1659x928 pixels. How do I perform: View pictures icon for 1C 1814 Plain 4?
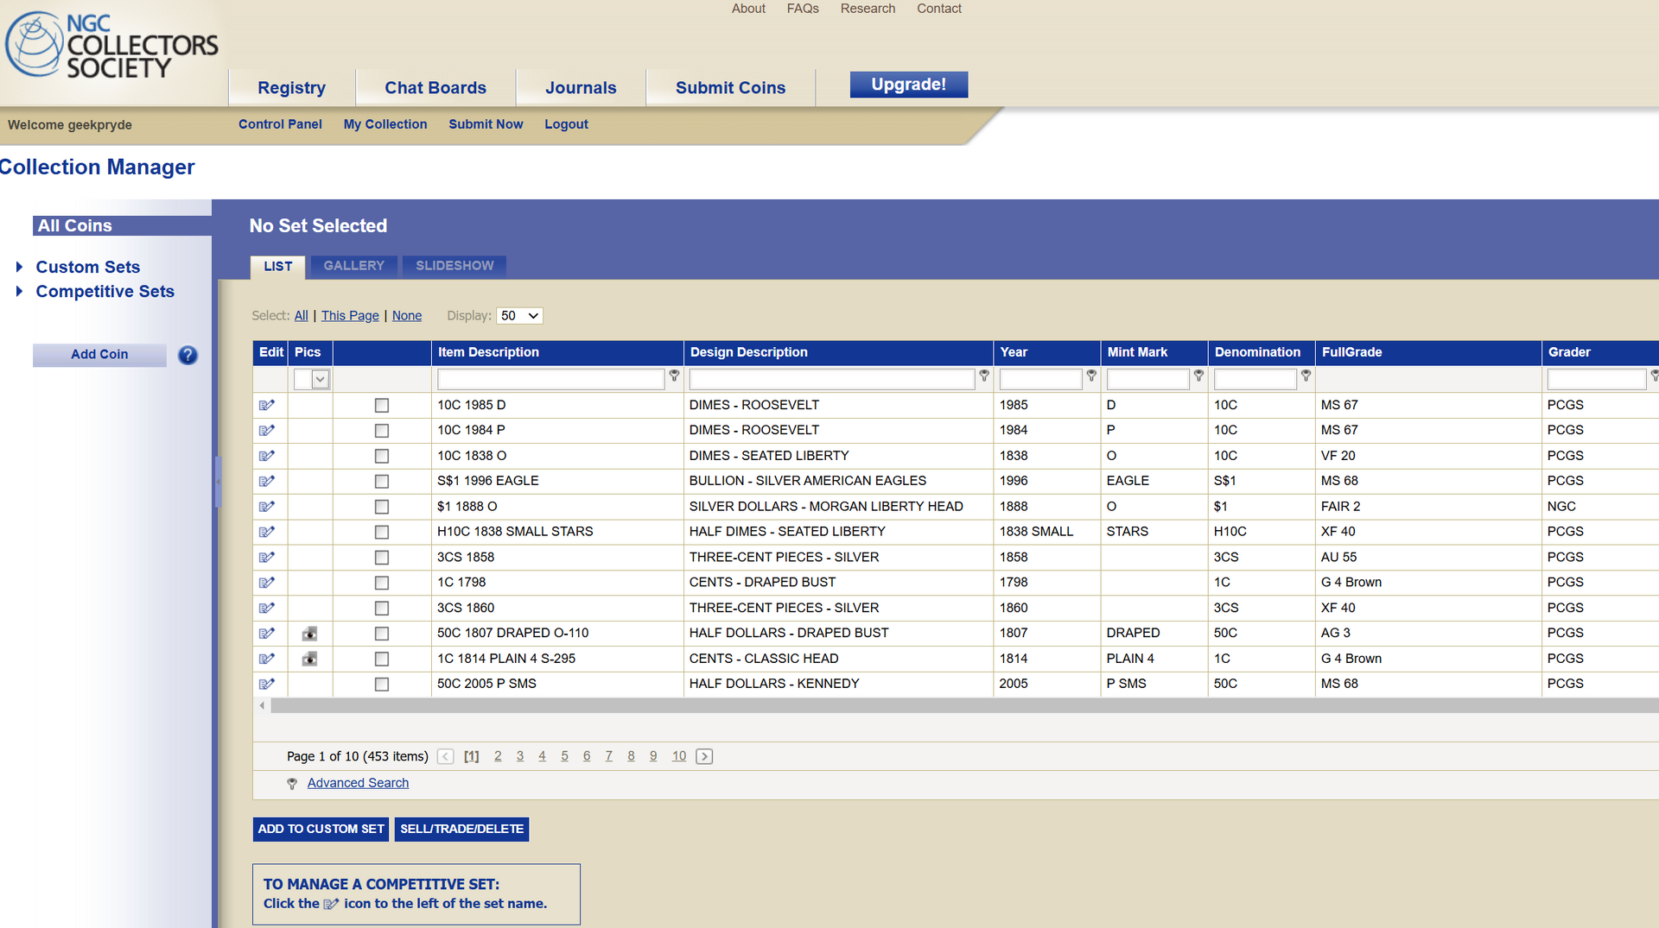309,659
